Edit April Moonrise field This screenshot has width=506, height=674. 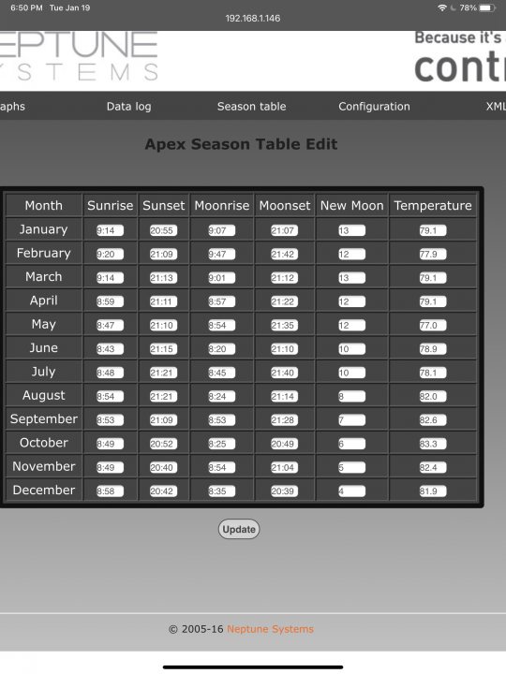[221, 301]
